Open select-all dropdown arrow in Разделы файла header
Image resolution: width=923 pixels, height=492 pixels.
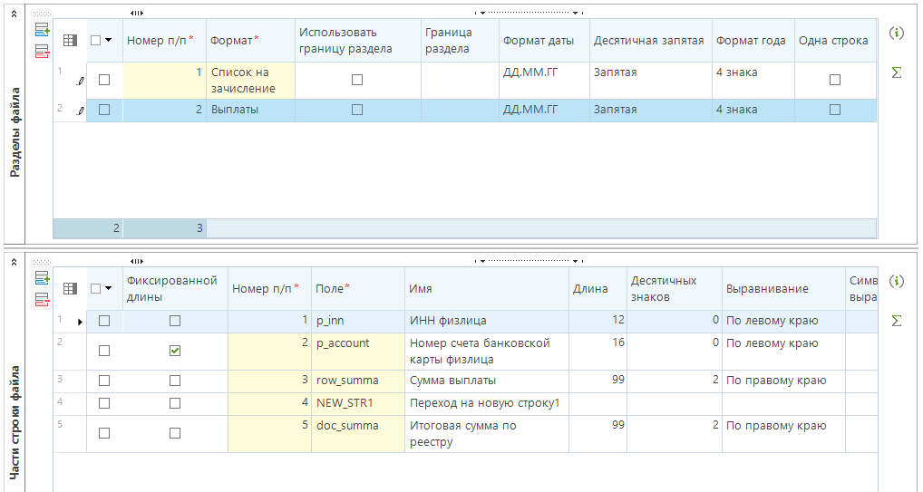click(x=109, y=40)
